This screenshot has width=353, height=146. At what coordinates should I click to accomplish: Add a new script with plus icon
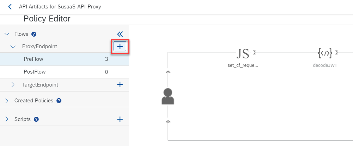(x=120, y=119)
